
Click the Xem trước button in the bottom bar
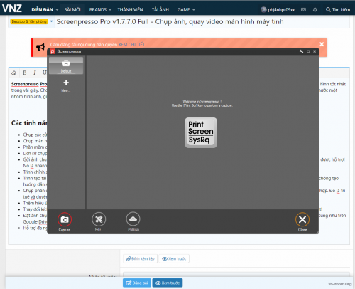click(x=168, y=283)
